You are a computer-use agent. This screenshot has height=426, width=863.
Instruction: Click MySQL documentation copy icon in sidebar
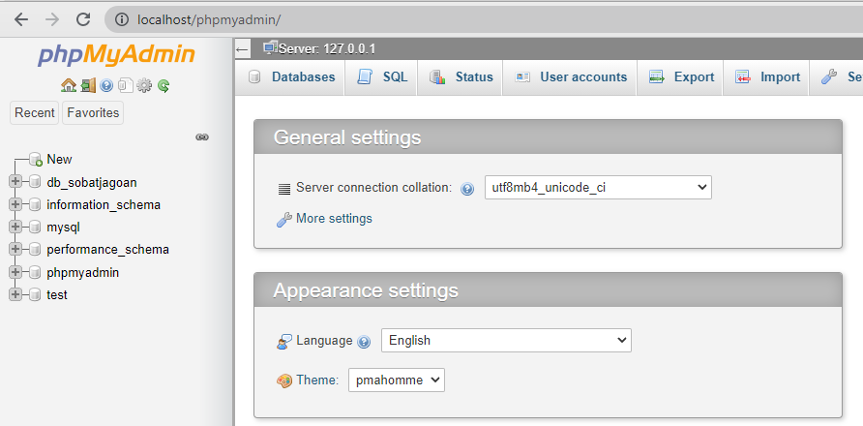tap(126, 85)
